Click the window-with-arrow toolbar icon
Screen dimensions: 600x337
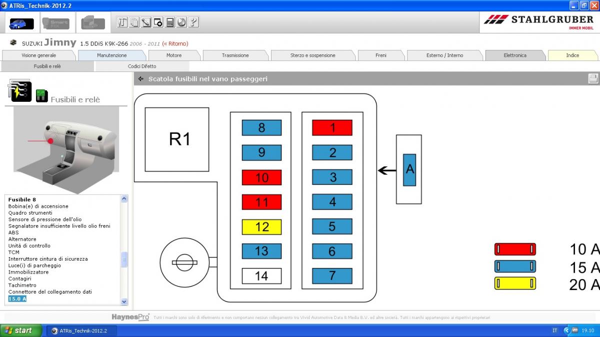(158, 22)
